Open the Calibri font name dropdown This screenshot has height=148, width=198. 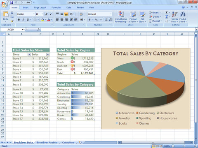click(34, 14)
